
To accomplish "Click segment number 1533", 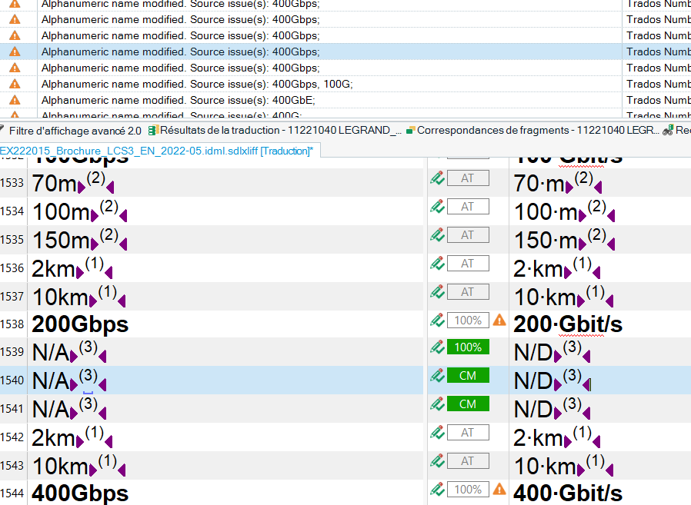I will [x=12, y=183].
